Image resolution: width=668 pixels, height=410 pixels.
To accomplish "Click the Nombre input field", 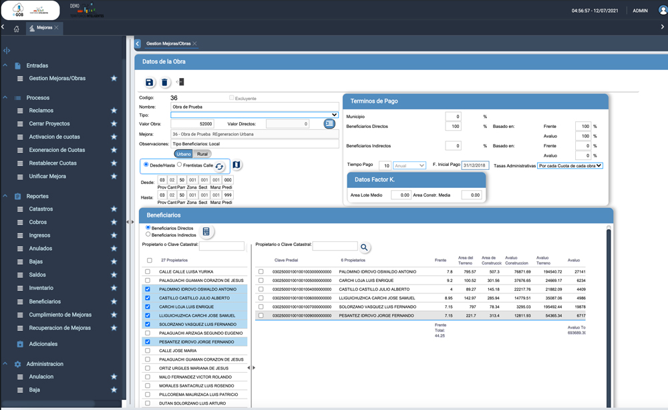I will coord(255,107).
